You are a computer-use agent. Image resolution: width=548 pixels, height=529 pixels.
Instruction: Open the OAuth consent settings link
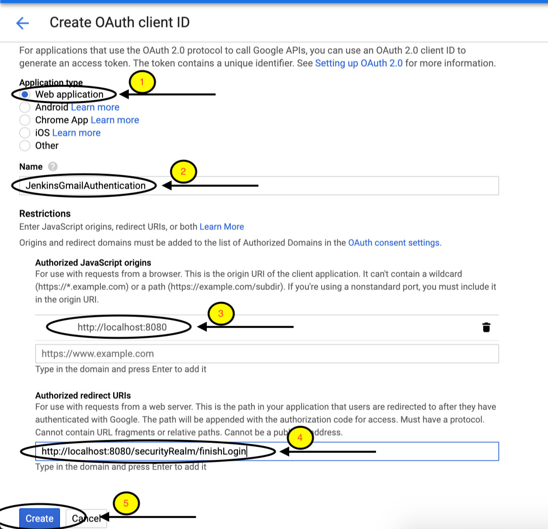click(x=394, y=242)
